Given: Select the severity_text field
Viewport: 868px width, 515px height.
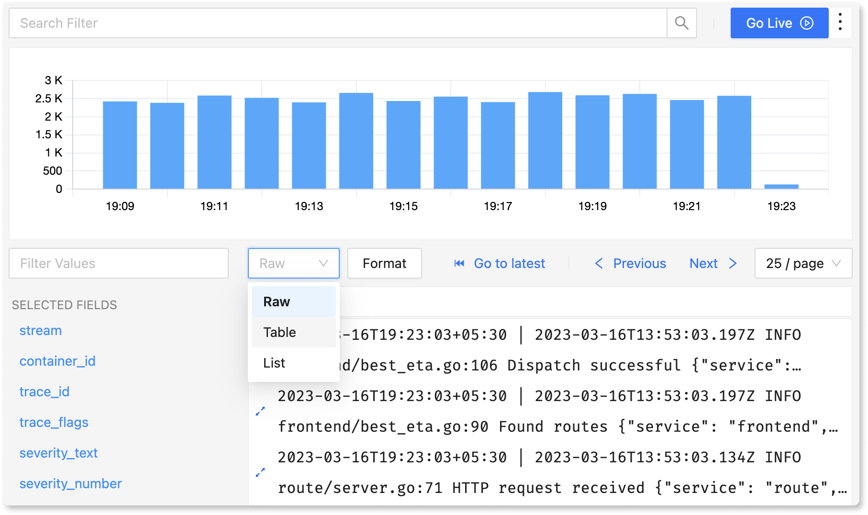Looking at the screenshot, I should 58,453.
